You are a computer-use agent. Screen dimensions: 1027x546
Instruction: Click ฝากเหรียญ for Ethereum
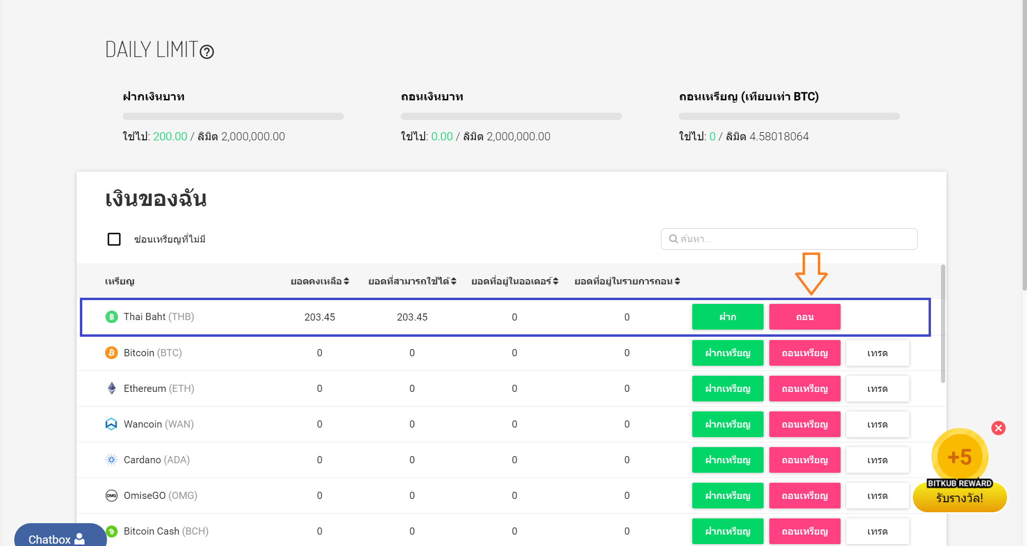727,389
